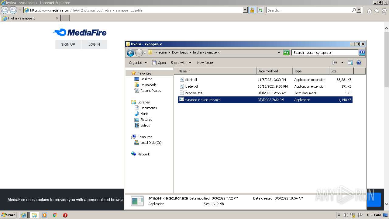Open the Organize dropdown menu
This screenshot has height=219, width=389.
pos(138,63)
